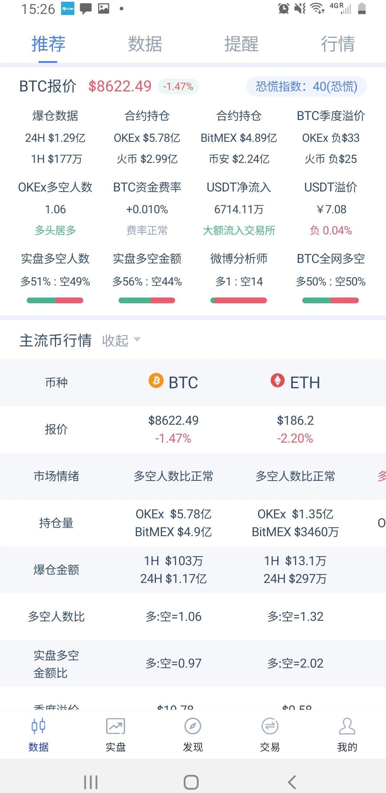The image size is (386, 793).
Task: Open the 数据 candlestick icon in bottom bar
Action: 38,726
